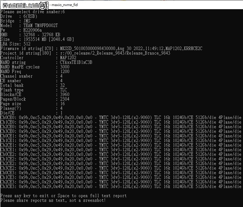Image resolution: width=243 pixels, height=207 pixels.
Task: Click the HMB value '32768 - 32768 KB'
Action: click(x=42, y=34)
